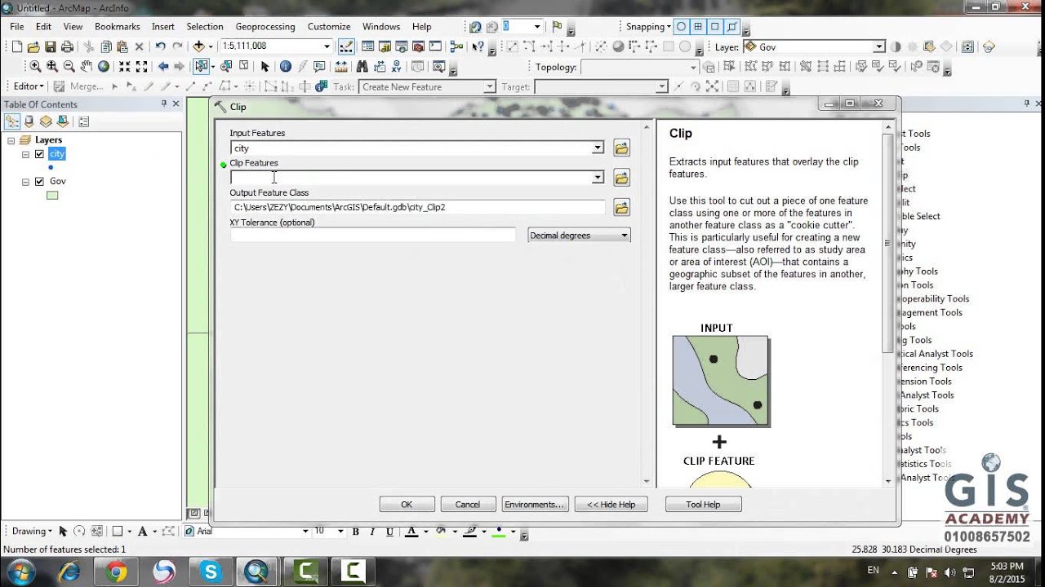Viewport: 1045px width, 587px height.
Task: Click the Find binoculars icon
Action: [x=362, y=66]
